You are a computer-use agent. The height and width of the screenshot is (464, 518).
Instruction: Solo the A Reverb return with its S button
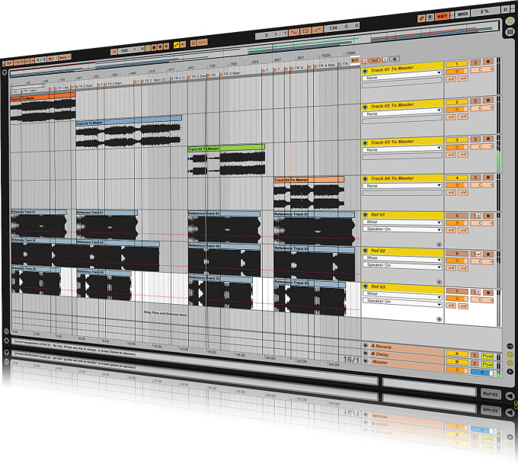point(475,355)
